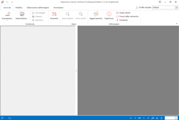The width and height of the screenshot is (179, 120).
Task: Expand the Acquisizione dropdown arrow
Action: (x=7, y=20)
